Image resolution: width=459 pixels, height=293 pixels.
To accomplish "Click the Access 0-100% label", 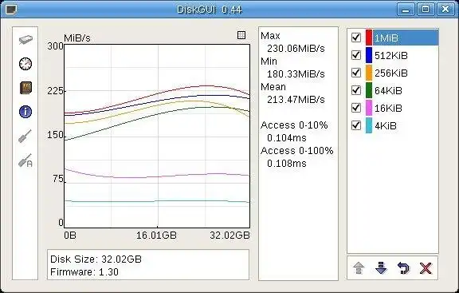I will (296, 151).
